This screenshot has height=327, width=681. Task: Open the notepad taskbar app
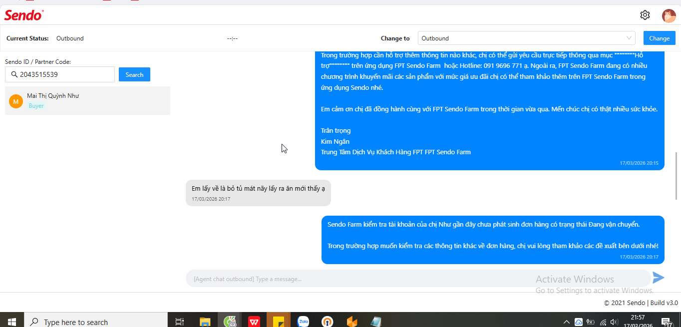(x=376, y=322)
